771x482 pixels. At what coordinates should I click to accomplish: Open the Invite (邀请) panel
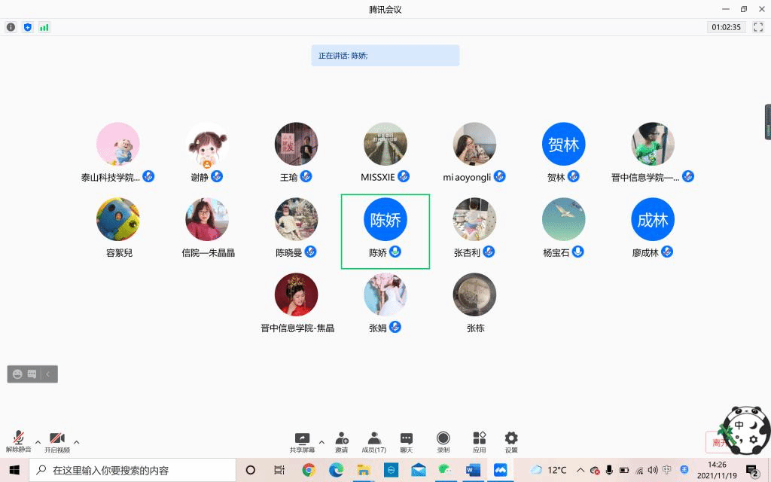pyautogui.click(x=342, y=441)
